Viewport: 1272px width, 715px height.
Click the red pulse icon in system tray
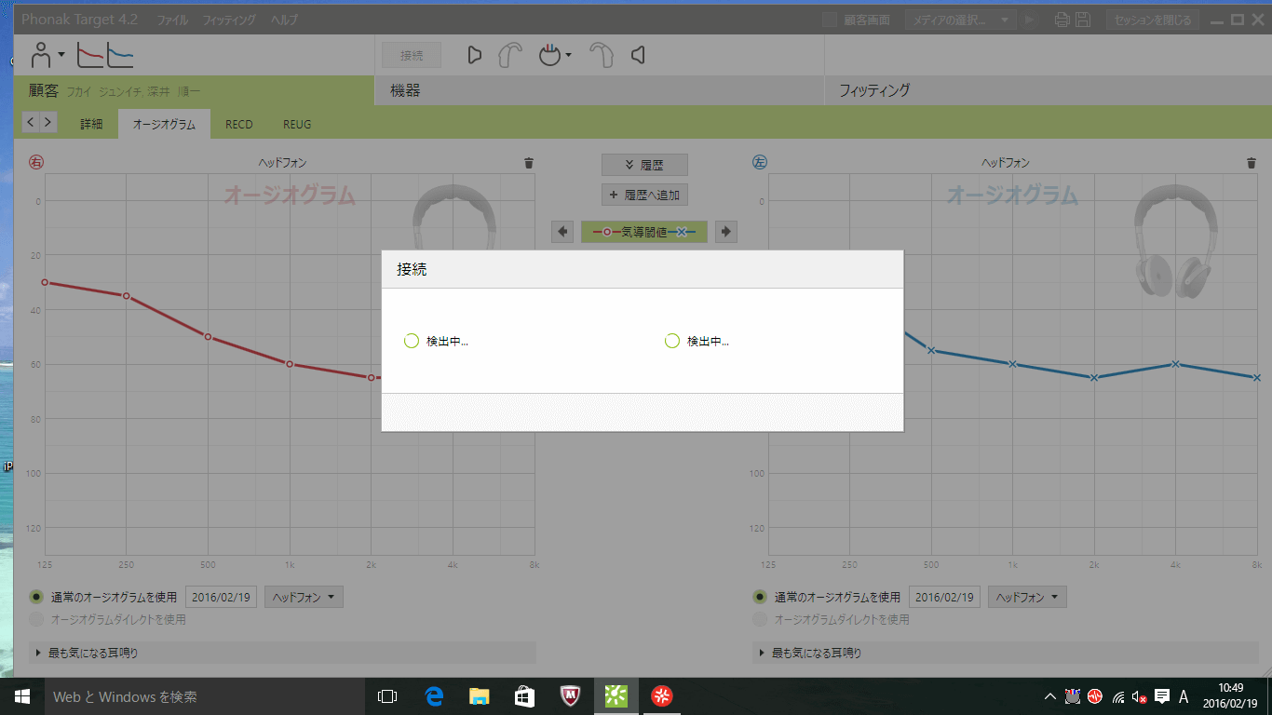(1095, 696)
